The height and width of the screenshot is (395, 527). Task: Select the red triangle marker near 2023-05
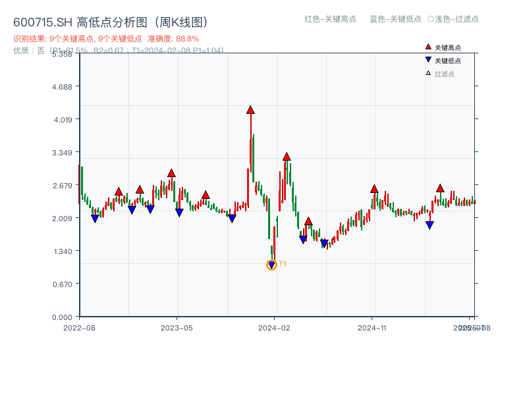point(171,174)
